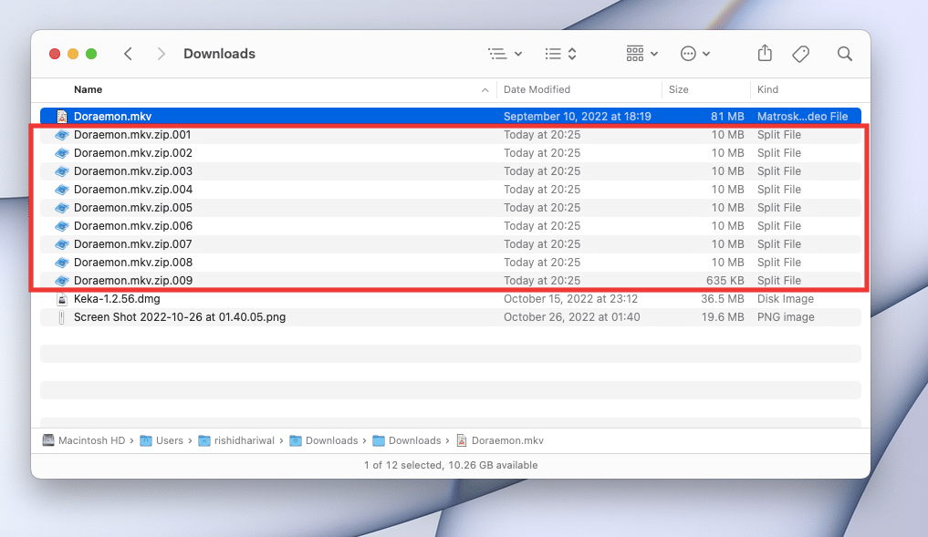Open Search with the magnifier icon
The image size is (928, 537).
tap(845, 54)
